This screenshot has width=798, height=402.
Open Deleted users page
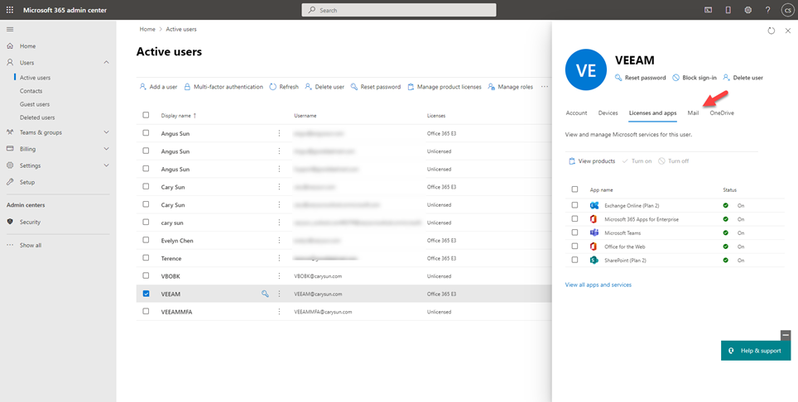[x=37, y=117]
